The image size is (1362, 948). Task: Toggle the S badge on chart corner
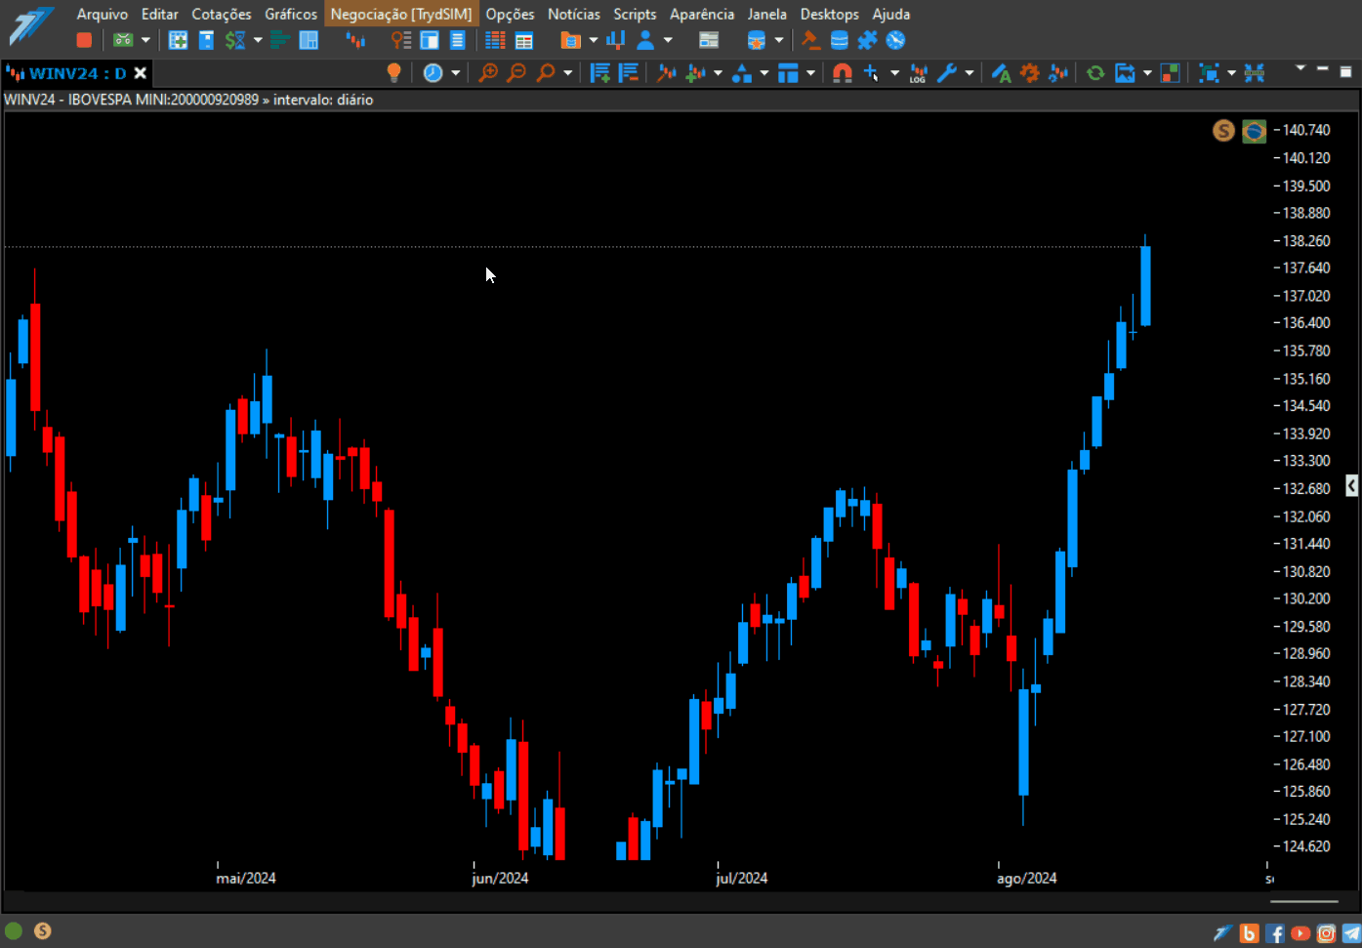pyautogui.click(x=1223, y=130)
